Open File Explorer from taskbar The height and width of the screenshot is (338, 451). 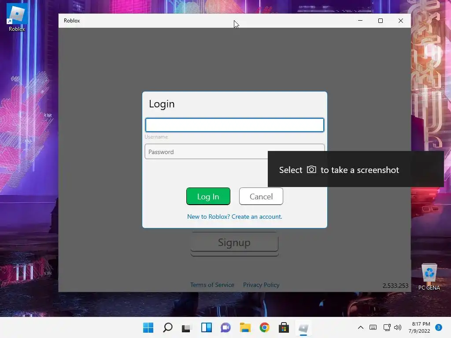click(245, 327)
